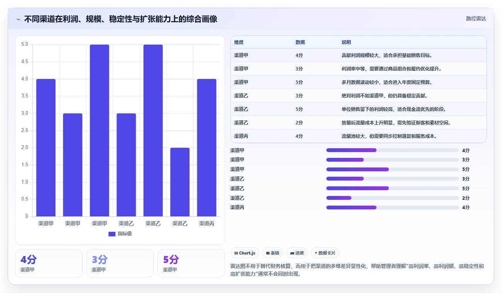Click the 渠道丙 bar in the chart
Viewport: 502px width, 293px height.
coord(207,147)
